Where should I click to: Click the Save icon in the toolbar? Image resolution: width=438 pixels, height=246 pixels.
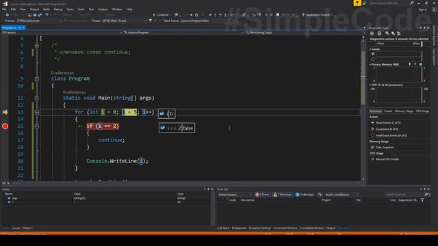[x=35, y=15]
